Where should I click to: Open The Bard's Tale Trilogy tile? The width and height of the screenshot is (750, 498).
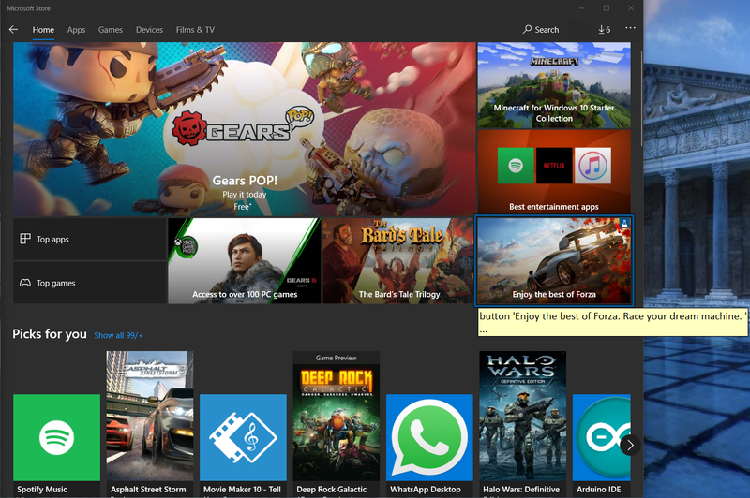tap(398, 260)
